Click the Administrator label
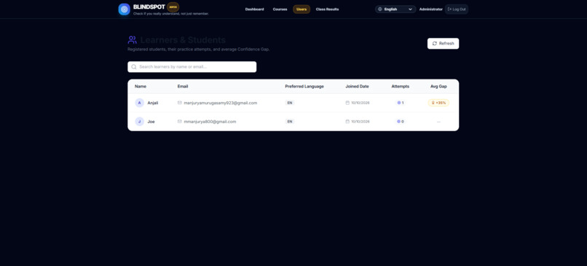587x266 pixels. (x=431, y=9)
